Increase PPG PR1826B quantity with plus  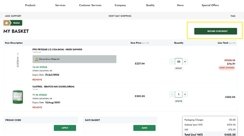(x=185, y=62)
